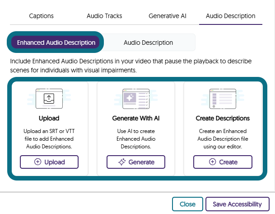Start AI generation with the Generate button
The image size is (275, 214).
(x=136, y=162)
